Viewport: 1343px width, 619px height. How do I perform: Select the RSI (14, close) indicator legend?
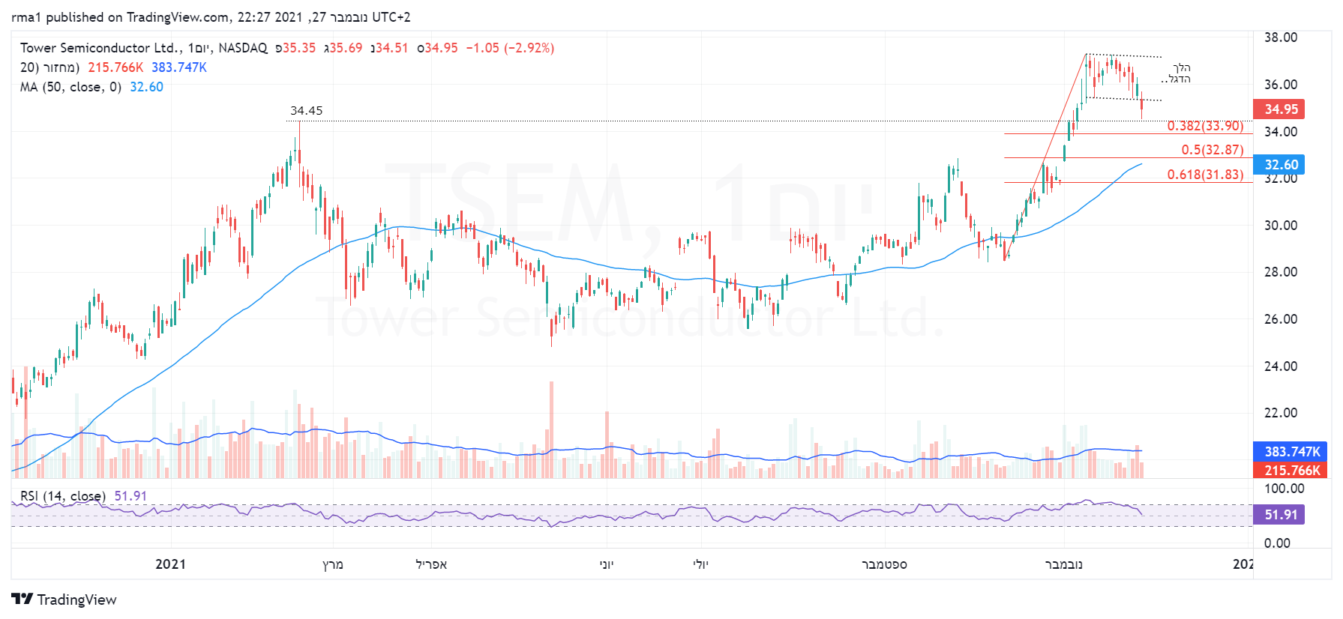[x=63, y=496]
